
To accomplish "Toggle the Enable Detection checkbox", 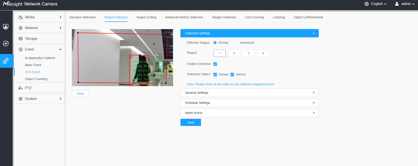I will tap(215, 64).
